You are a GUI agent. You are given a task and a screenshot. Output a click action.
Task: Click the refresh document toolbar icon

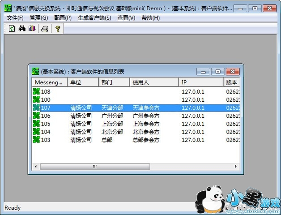tap(12, 28)
